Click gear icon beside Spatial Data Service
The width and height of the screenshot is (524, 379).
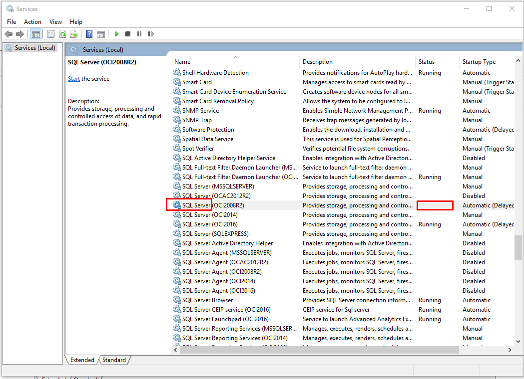pos(177,139)
